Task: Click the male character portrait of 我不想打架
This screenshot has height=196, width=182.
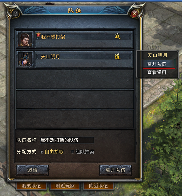Action: (25, 40)
